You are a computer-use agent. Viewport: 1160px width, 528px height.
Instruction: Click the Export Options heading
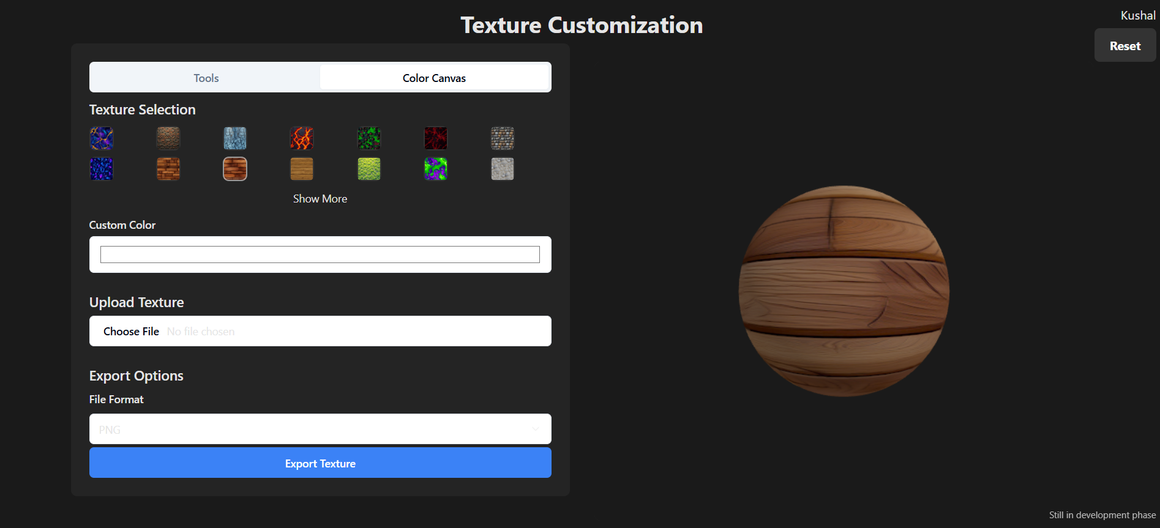pyautogui.click(x=137, y=376)
